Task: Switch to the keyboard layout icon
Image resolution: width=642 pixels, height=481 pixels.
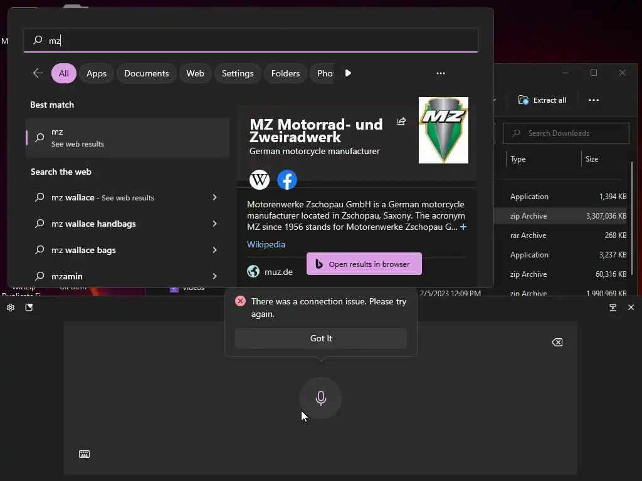Action: [85, 454]
